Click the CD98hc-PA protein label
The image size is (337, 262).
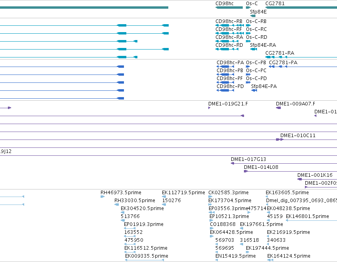[230, 63]
